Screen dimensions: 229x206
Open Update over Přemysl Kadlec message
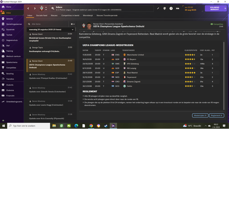(x=51, y=79)
